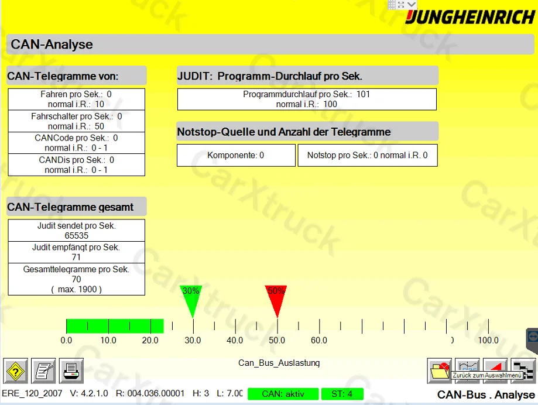Click the red triangle ramp icon
Image resolution: width=538 pixels, height=405 pixels.
pyautogui.click(x=495, y=366)
